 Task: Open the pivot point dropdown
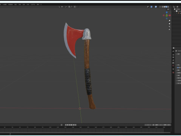coord(66,7)
